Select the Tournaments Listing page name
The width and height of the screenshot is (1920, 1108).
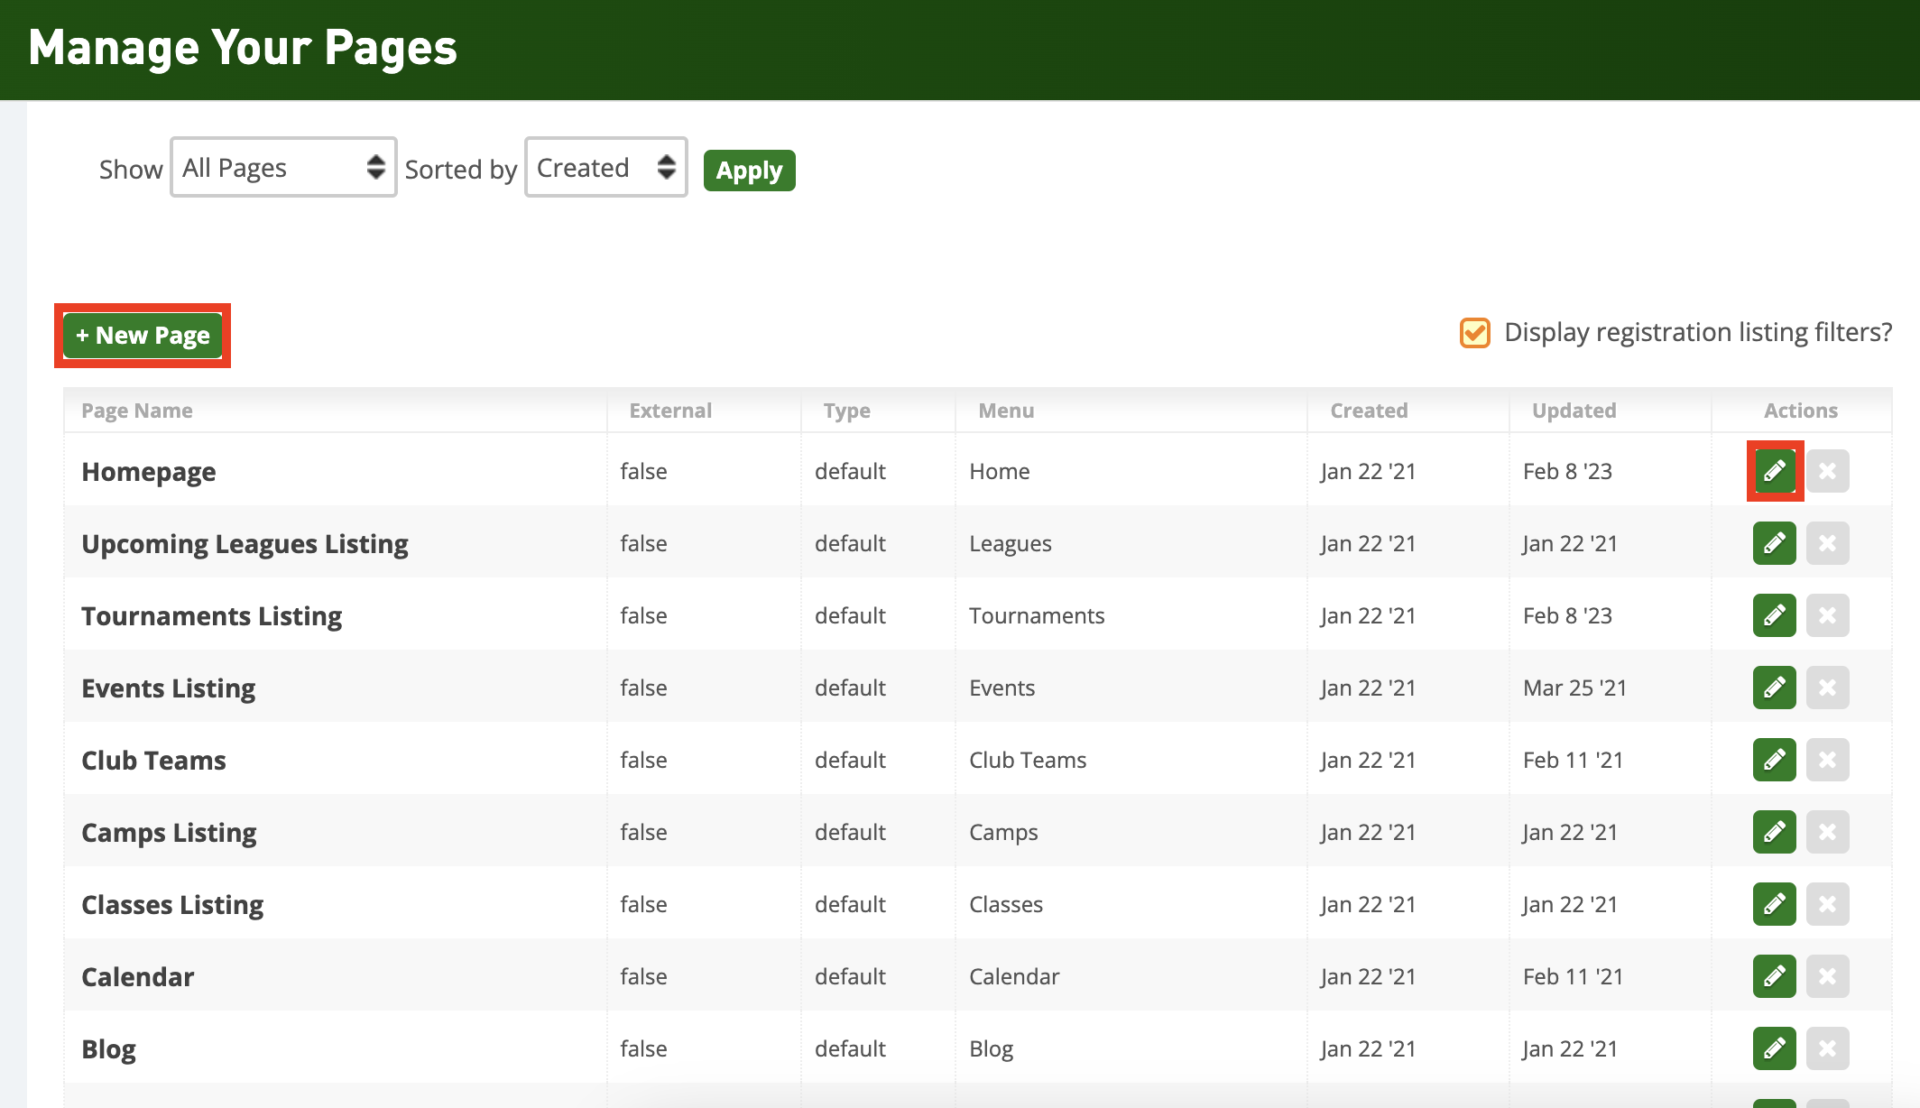pos(212,616)
